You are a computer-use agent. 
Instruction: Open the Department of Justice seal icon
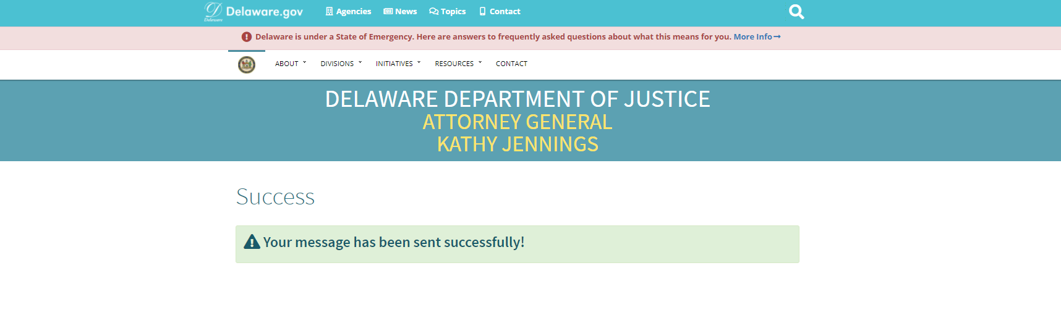[247, 64]
